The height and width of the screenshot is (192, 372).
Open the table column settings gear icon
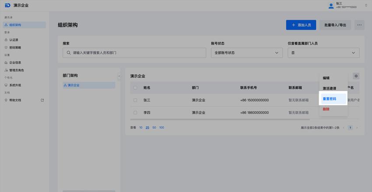[x=356, y=76]
